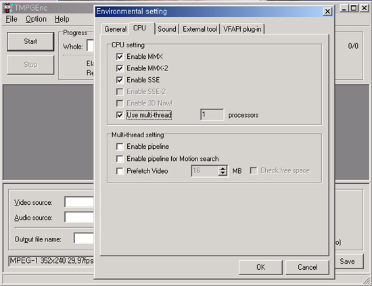The image size is (372, 286).
Task: Minimize the TMPGEnc main window
Action: pyautogui.click(x=344, y=8)
